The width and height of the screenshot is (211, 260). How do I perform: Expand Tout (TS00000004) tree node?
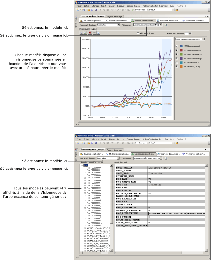[85, 178]
